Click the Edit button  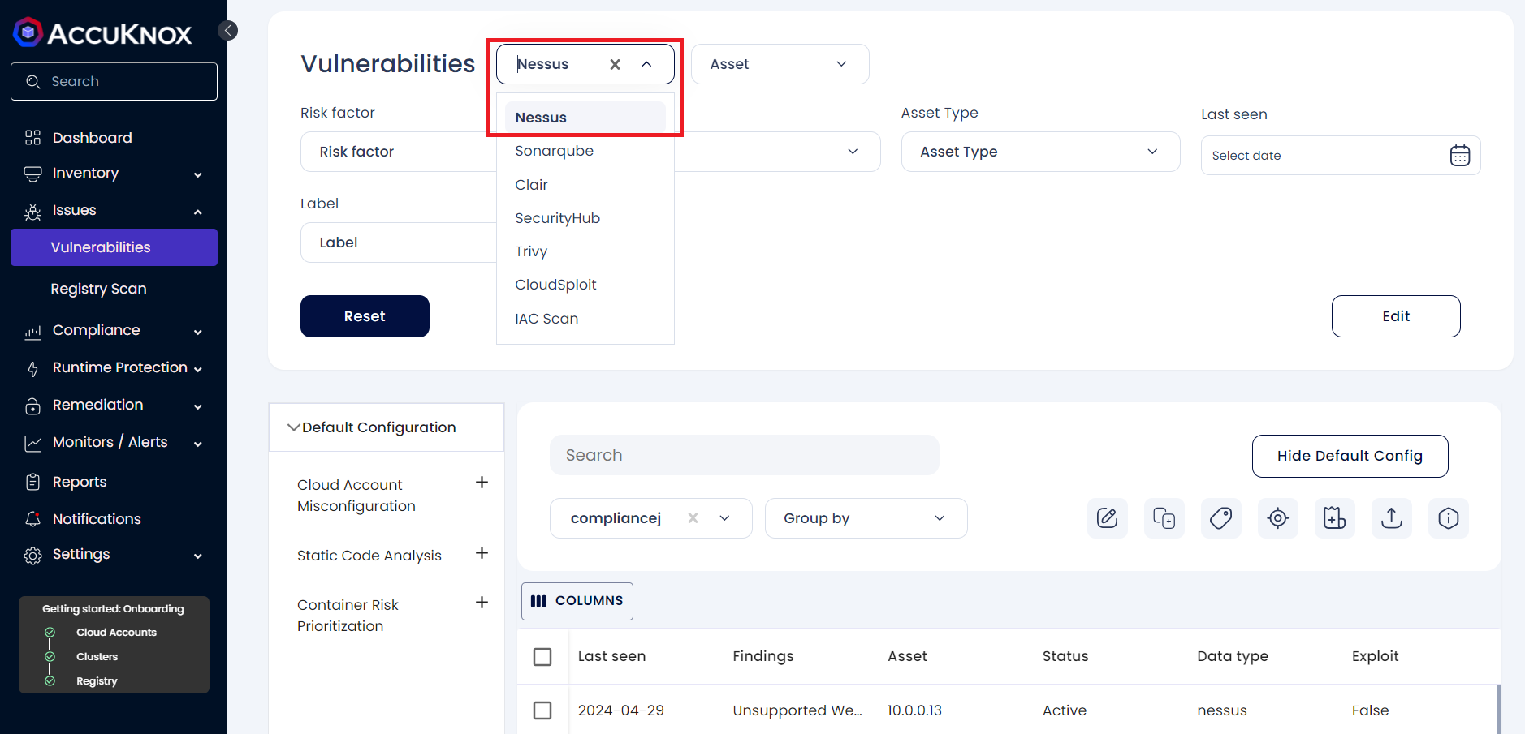click(1396, 316)
